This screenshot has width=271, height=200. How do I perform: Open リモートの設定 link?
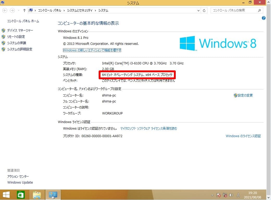click(16, 37)
